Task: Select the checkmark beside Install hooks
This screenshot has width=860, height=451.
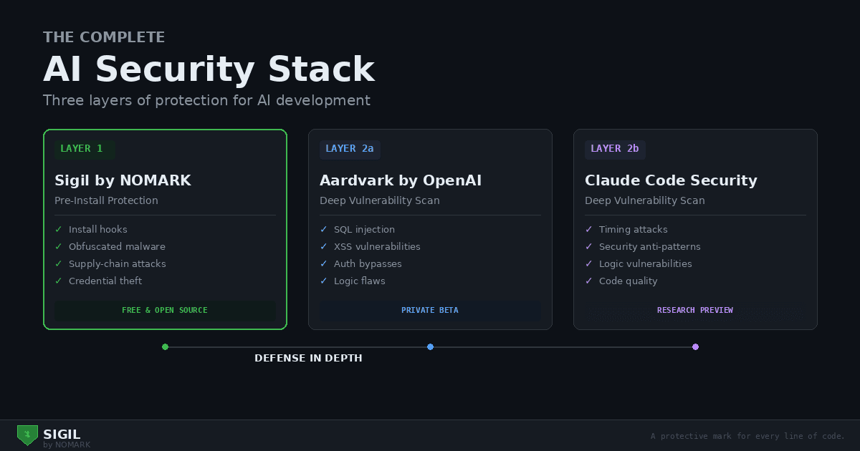Action: [58, 229]
